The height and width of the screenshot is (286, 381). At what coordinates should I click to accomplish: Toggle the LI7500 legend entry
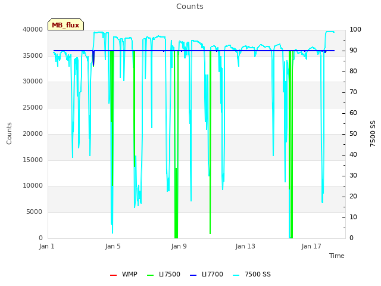coord(164,274)
